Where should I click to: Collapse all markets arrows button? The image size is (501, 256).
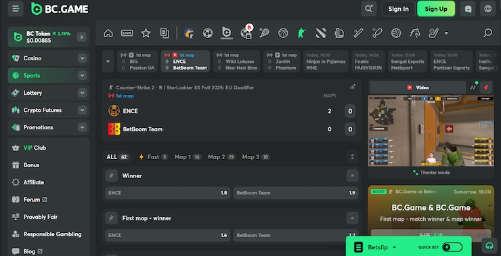click(x=353, y=157)
